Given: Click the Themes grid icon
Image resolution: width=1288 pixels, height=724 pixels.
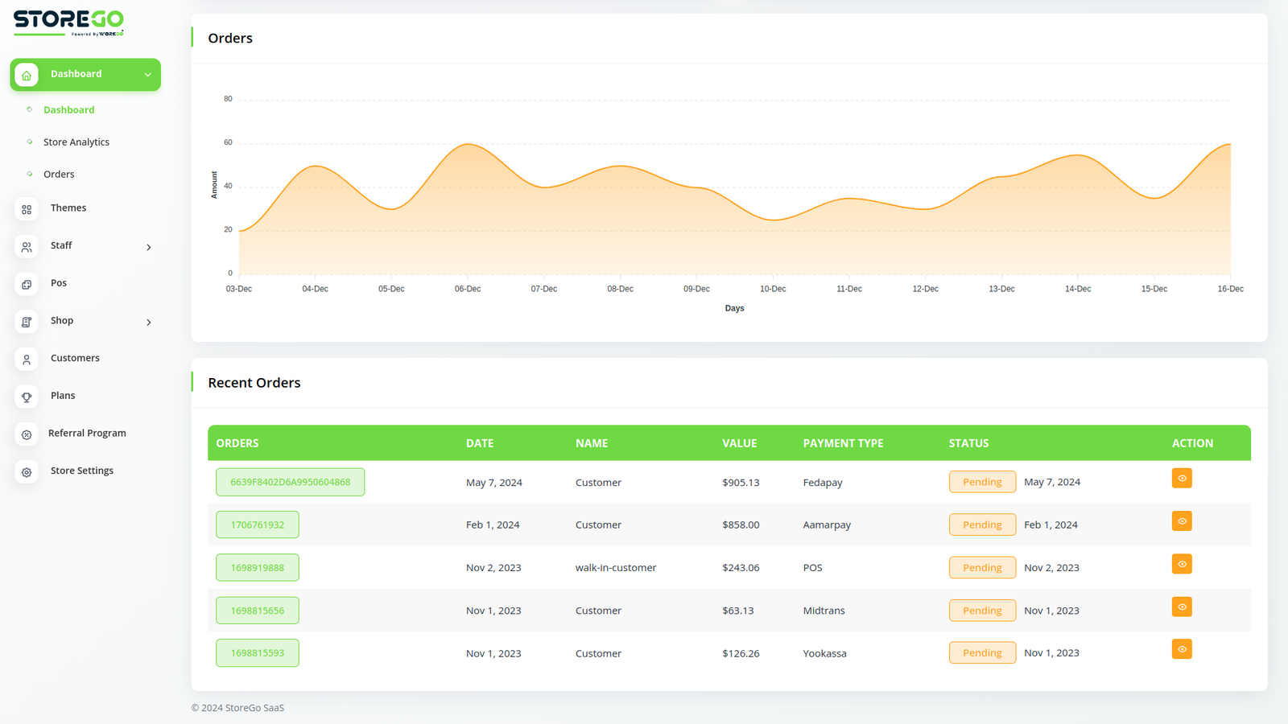Looking at the screenshot, I should [27, 209].
